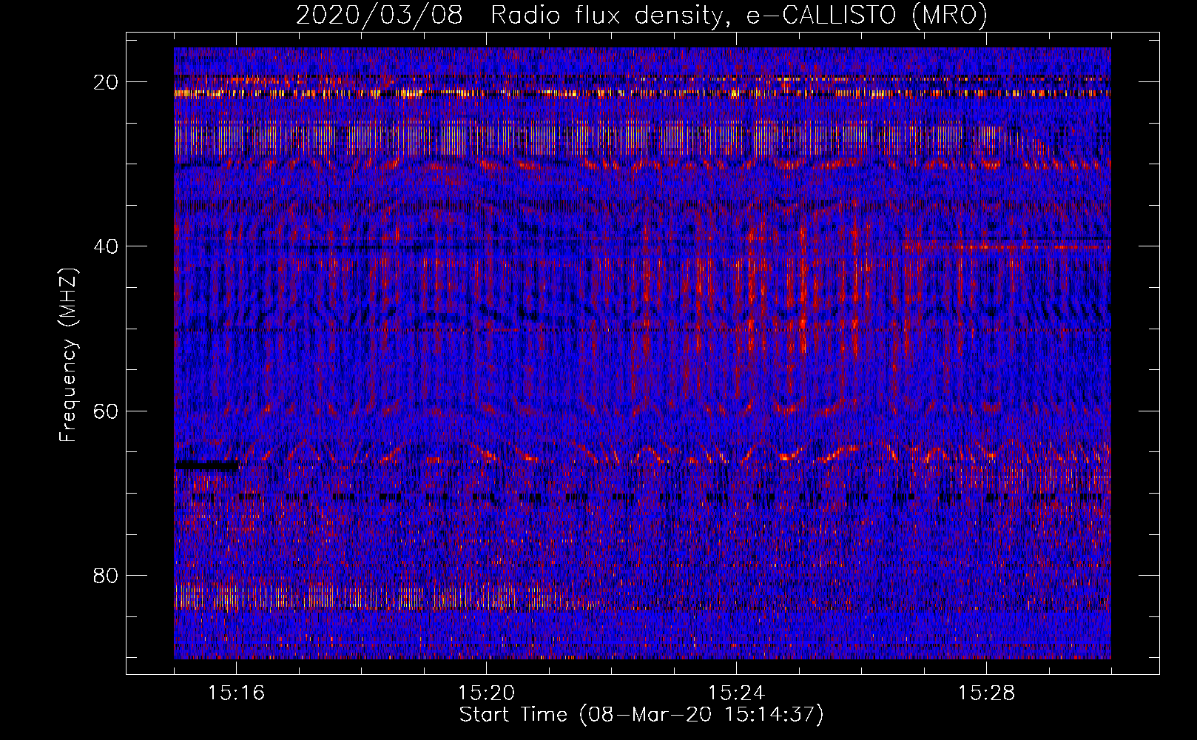The height and width of the screenshot is (740, 1197).
Task: Click the 15:16 time tick label
Action: click(236, 693)
